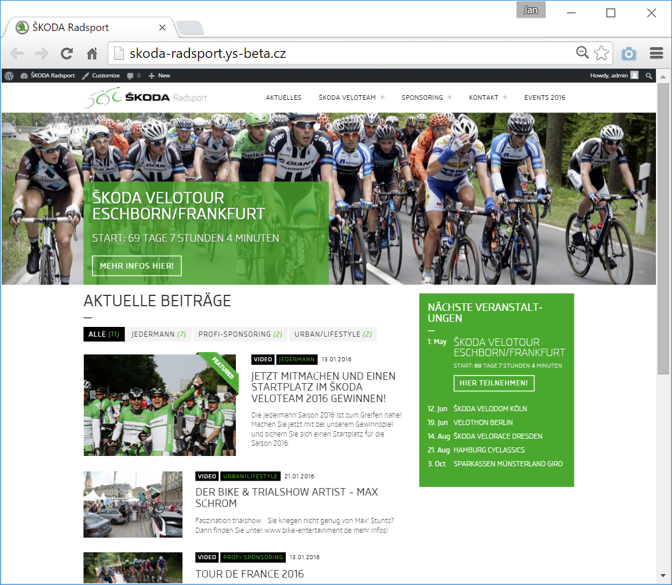Open the ŠKODA VELOTOUR ESCHBORN/FRANKFURT hero headline
Viewport: 672px width, 585px height.
coord(178,206)
